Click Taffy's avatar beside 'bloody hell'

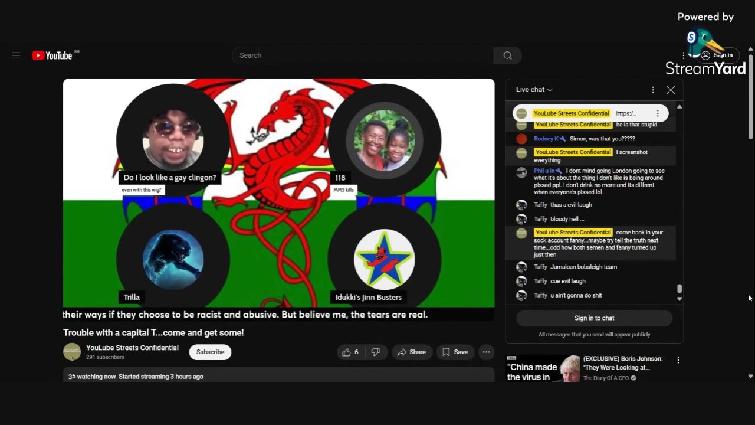(x=521, y=219)
